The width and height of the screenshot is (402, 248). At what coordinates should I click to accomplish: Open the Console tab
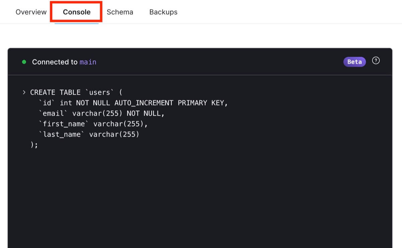click(76, 12)
